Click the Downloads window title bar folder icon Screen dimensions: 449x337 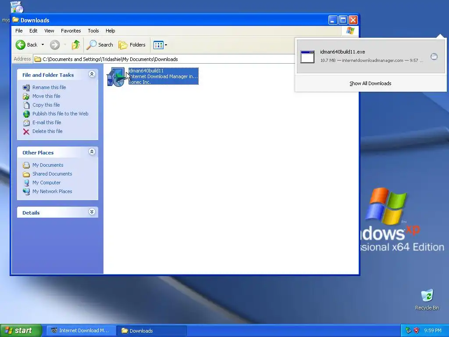15,20
